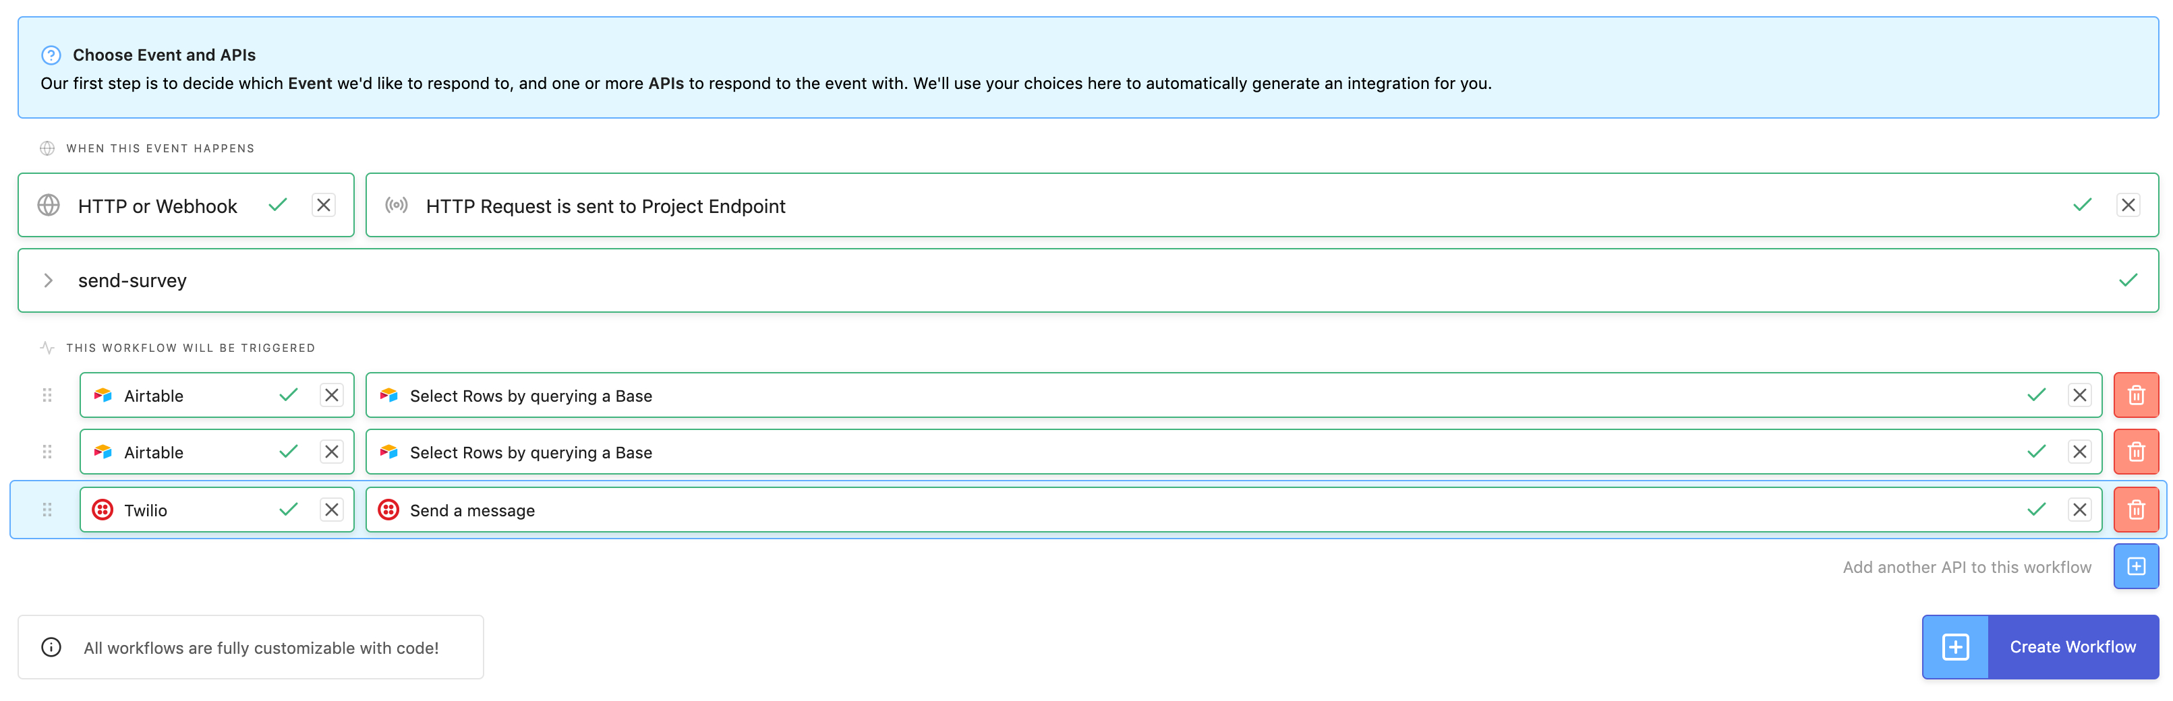Open the Send a message action dropdown
The height and width of the screenshot is (701, 2173).
click(1181, 510)
